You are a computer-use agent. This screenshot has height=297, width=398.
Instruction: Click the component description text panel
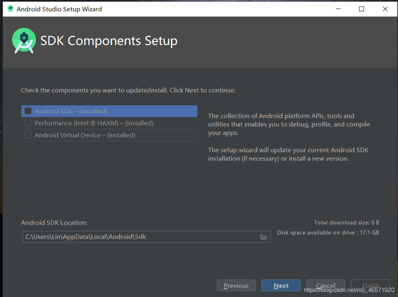(x=290, y=160)
